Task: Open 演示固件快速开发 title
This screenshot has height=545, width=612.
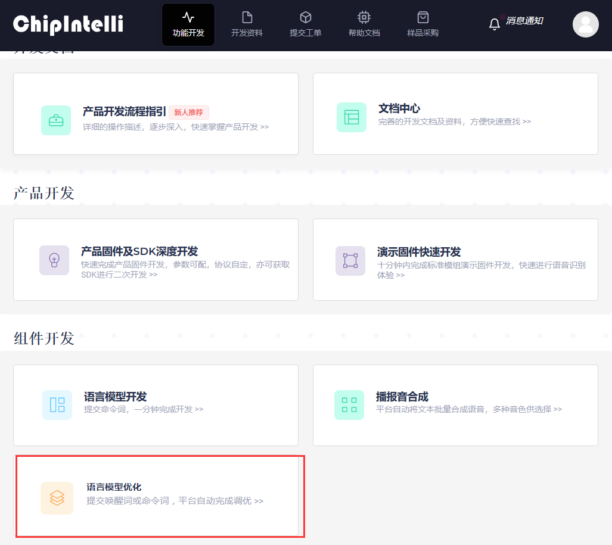Action: (419, 252)
